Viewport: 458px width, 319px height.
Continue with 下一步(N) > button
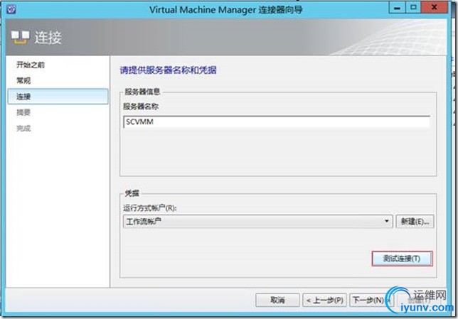click(371, 300)
